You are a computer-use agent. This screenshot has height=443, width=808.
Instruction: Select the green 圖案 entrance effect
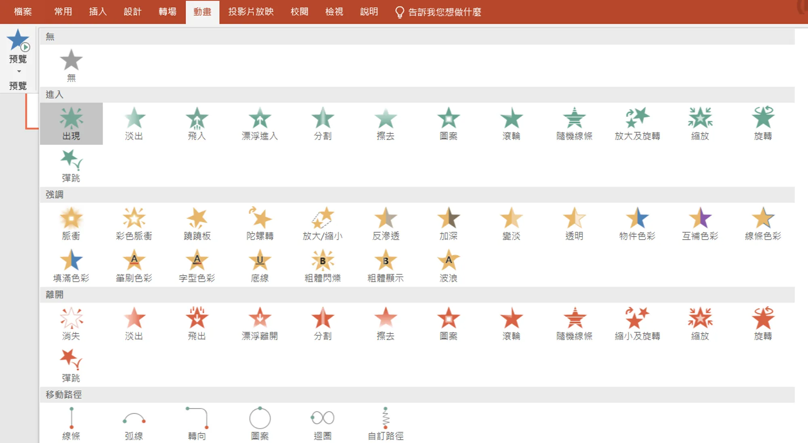[x=448, y=123]
